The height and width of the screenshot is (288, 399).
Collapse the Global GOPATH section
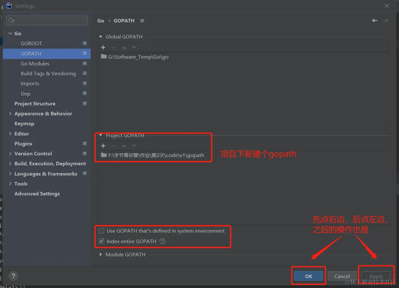tap(100, 37)
